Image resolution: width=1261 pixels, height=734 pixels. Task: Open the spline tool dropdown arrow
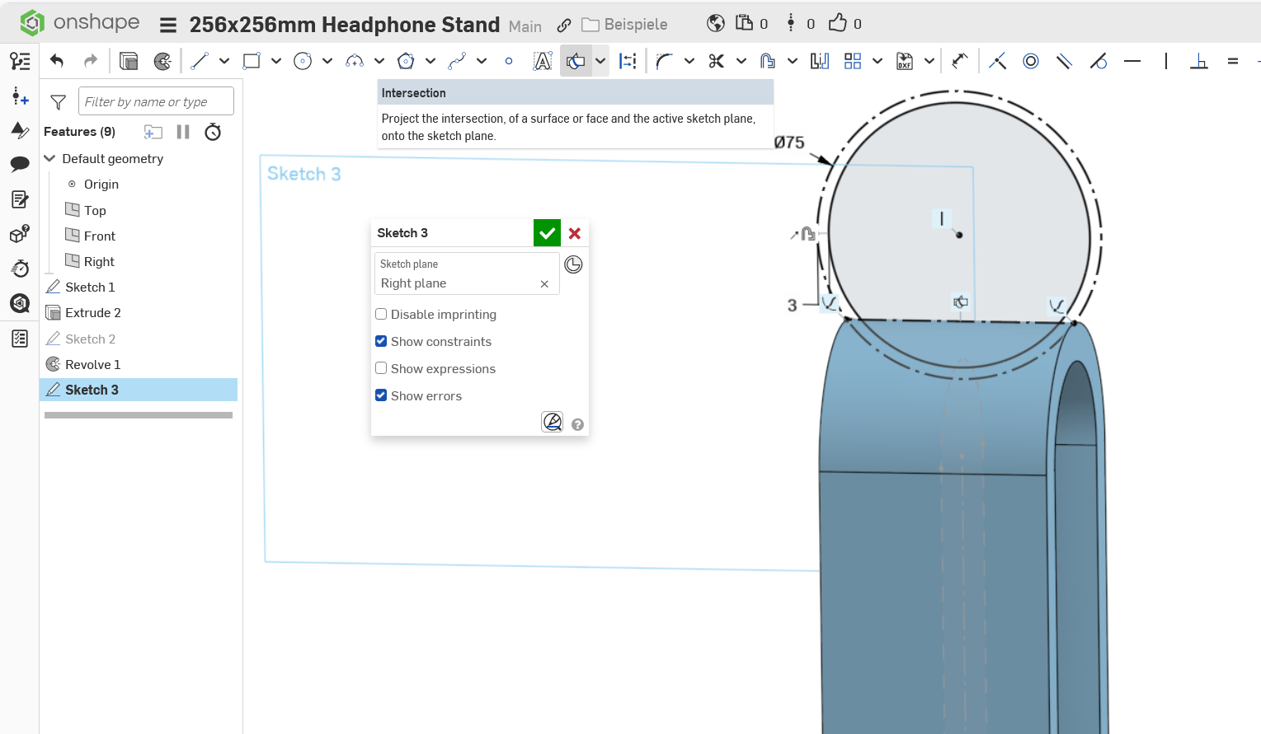[482, 61]
